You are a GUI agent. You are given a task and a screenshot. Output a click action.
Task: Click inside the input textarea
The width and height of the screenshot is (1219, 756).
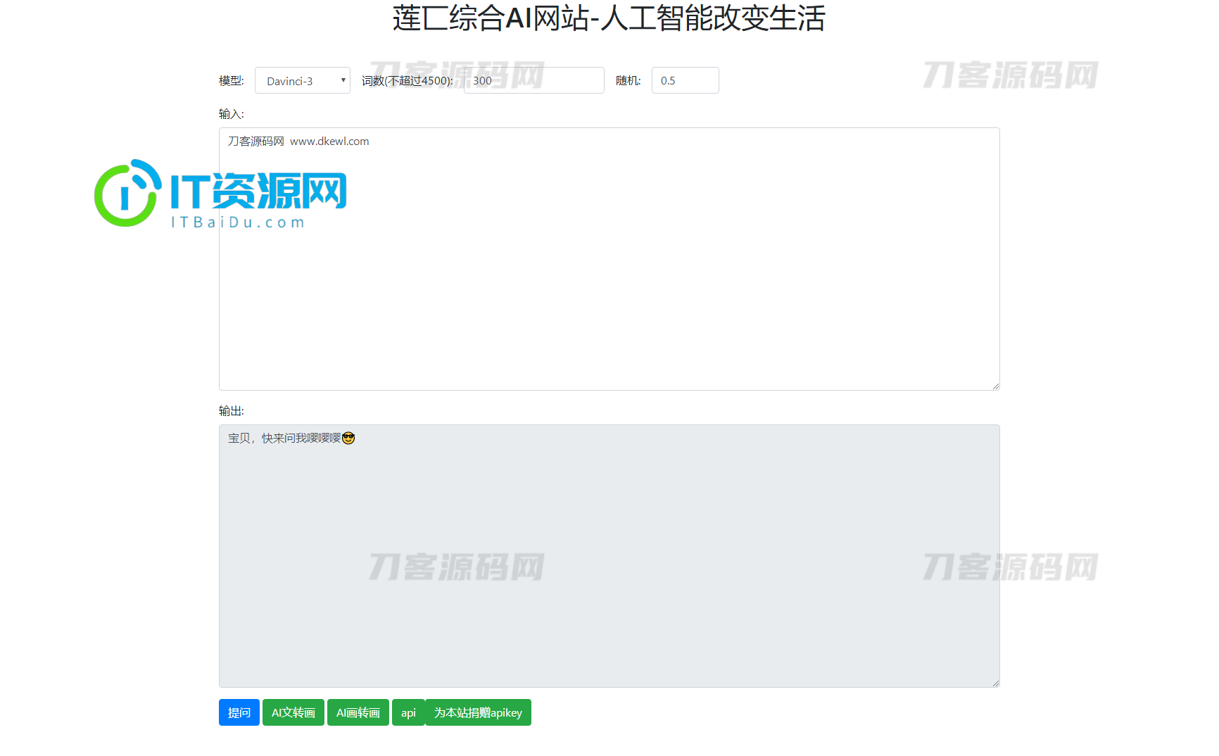[x=609, y=259]
